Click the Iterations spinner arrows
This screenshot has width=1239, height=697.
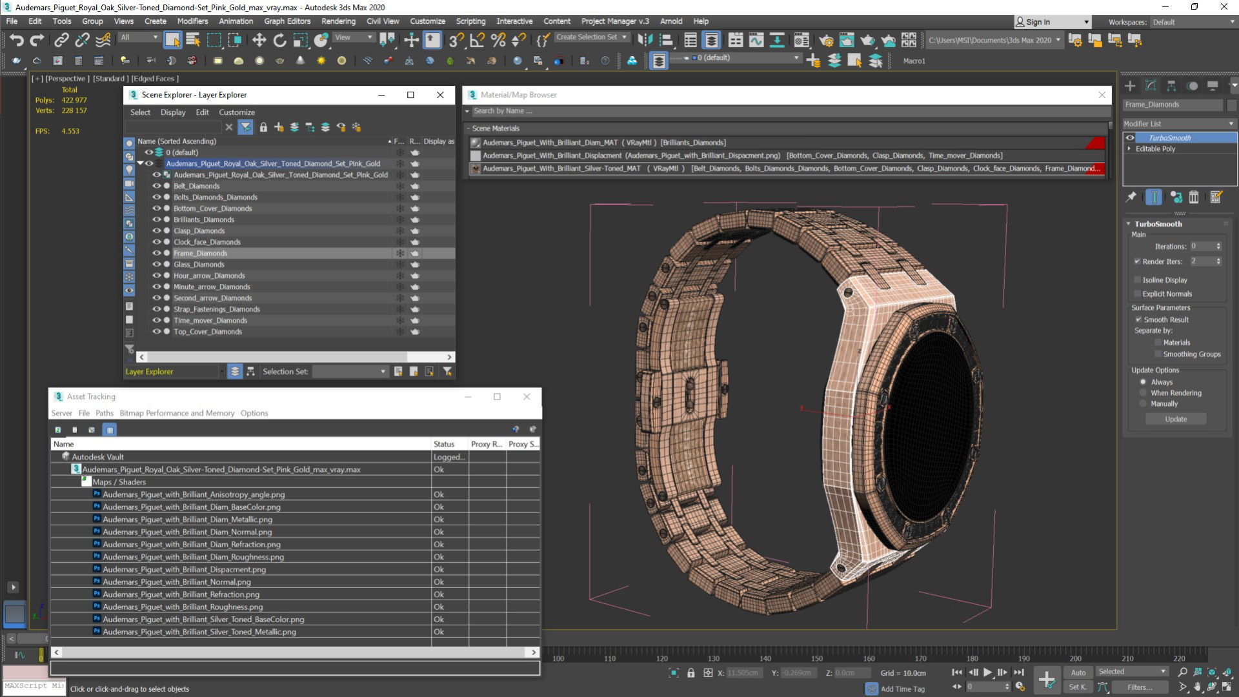pos(1218,247)
